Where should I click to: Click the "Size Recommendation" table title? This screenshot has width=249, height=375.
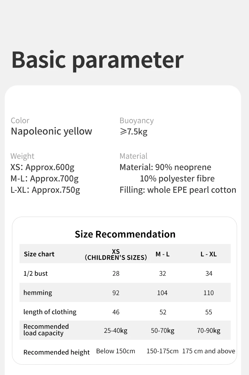tap(125, 234)
